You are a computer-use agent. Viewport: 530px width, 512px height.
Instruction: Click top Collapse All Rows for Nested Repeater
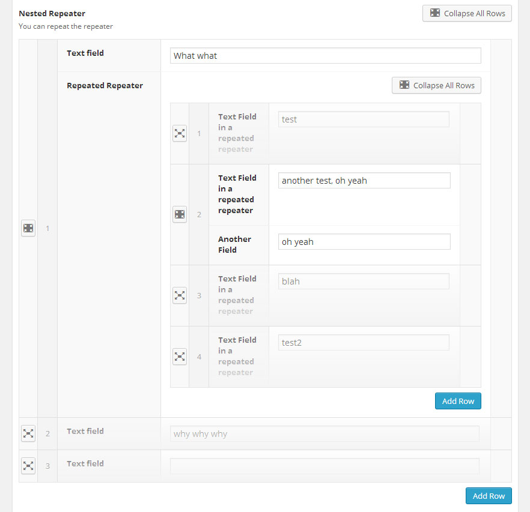coord(467,14)
